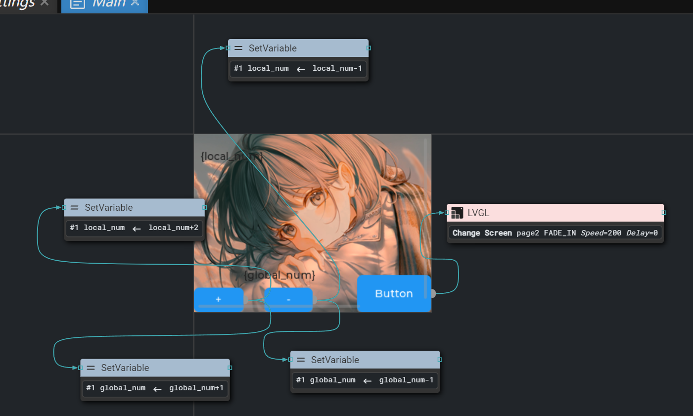693x416 pixels.
Task: Click the local_num-1 assignment expression
Action: point(298,69)
